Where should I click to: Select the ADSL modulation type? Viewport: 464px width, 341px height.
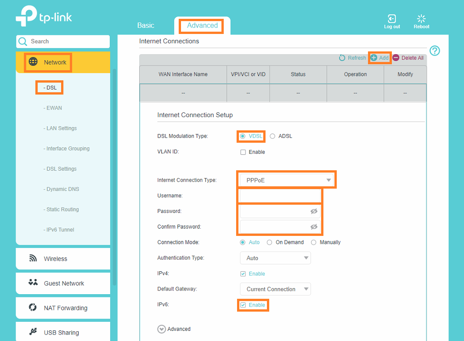(x=273, y=136)
